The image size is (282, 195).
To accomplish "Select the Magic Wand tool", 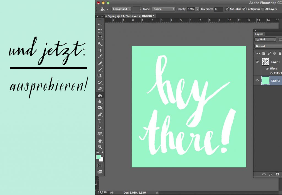I will (100, 44).
